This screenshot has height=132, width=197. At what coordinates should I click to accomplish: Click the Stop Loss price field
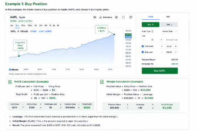tap(169, 52)
